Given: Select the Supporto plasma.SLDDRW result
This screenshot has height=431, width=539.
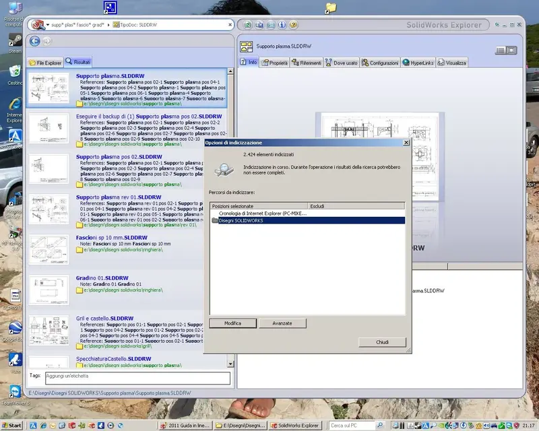Looking at the screenshot, I should tap(127, 88).
